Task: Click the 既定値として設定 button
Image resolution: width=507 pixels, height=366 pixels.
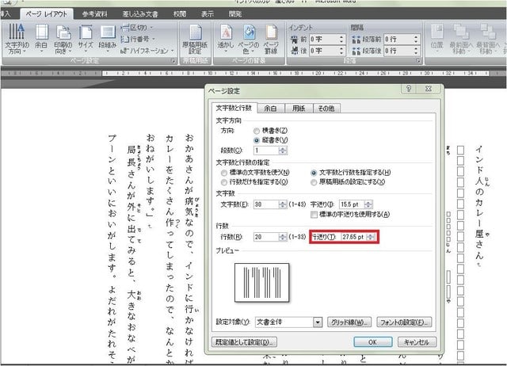Action: click(245, 342)
